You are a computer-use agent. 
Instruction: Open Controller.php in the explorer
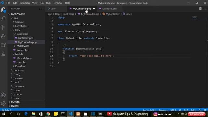(x=26, y=38)
